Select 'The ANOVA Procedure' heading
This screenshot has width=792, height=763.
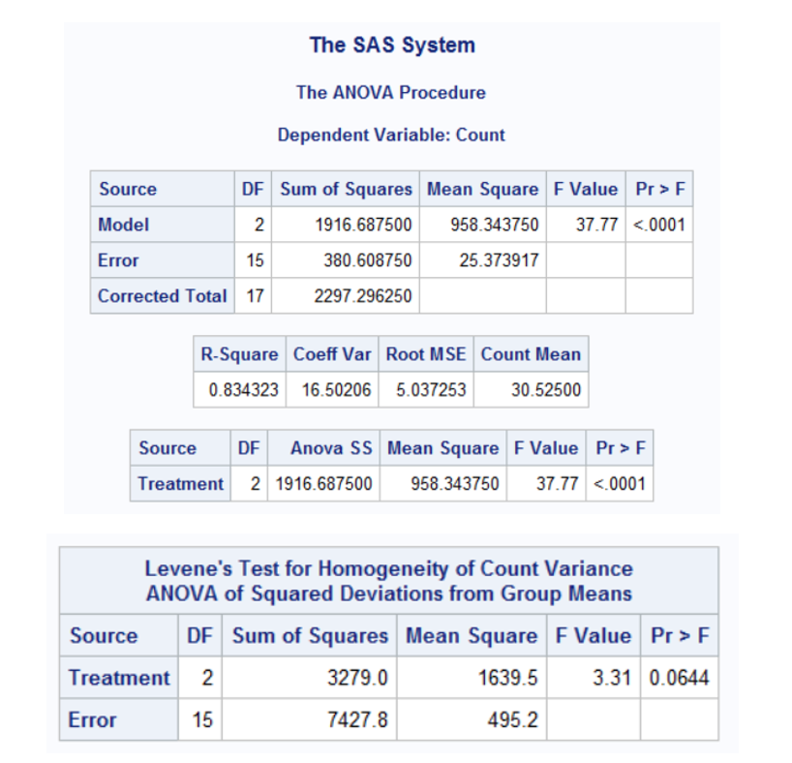[391, 93]
